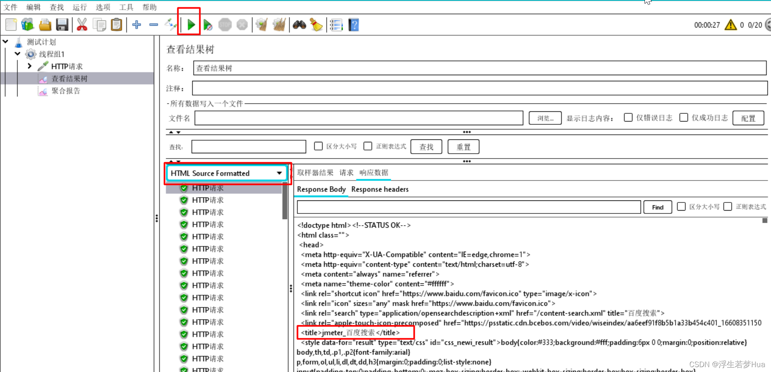This screenshot has height=372, width=771.
Task: Collapse the 测试计划 tree node
Action: (6, 41)
